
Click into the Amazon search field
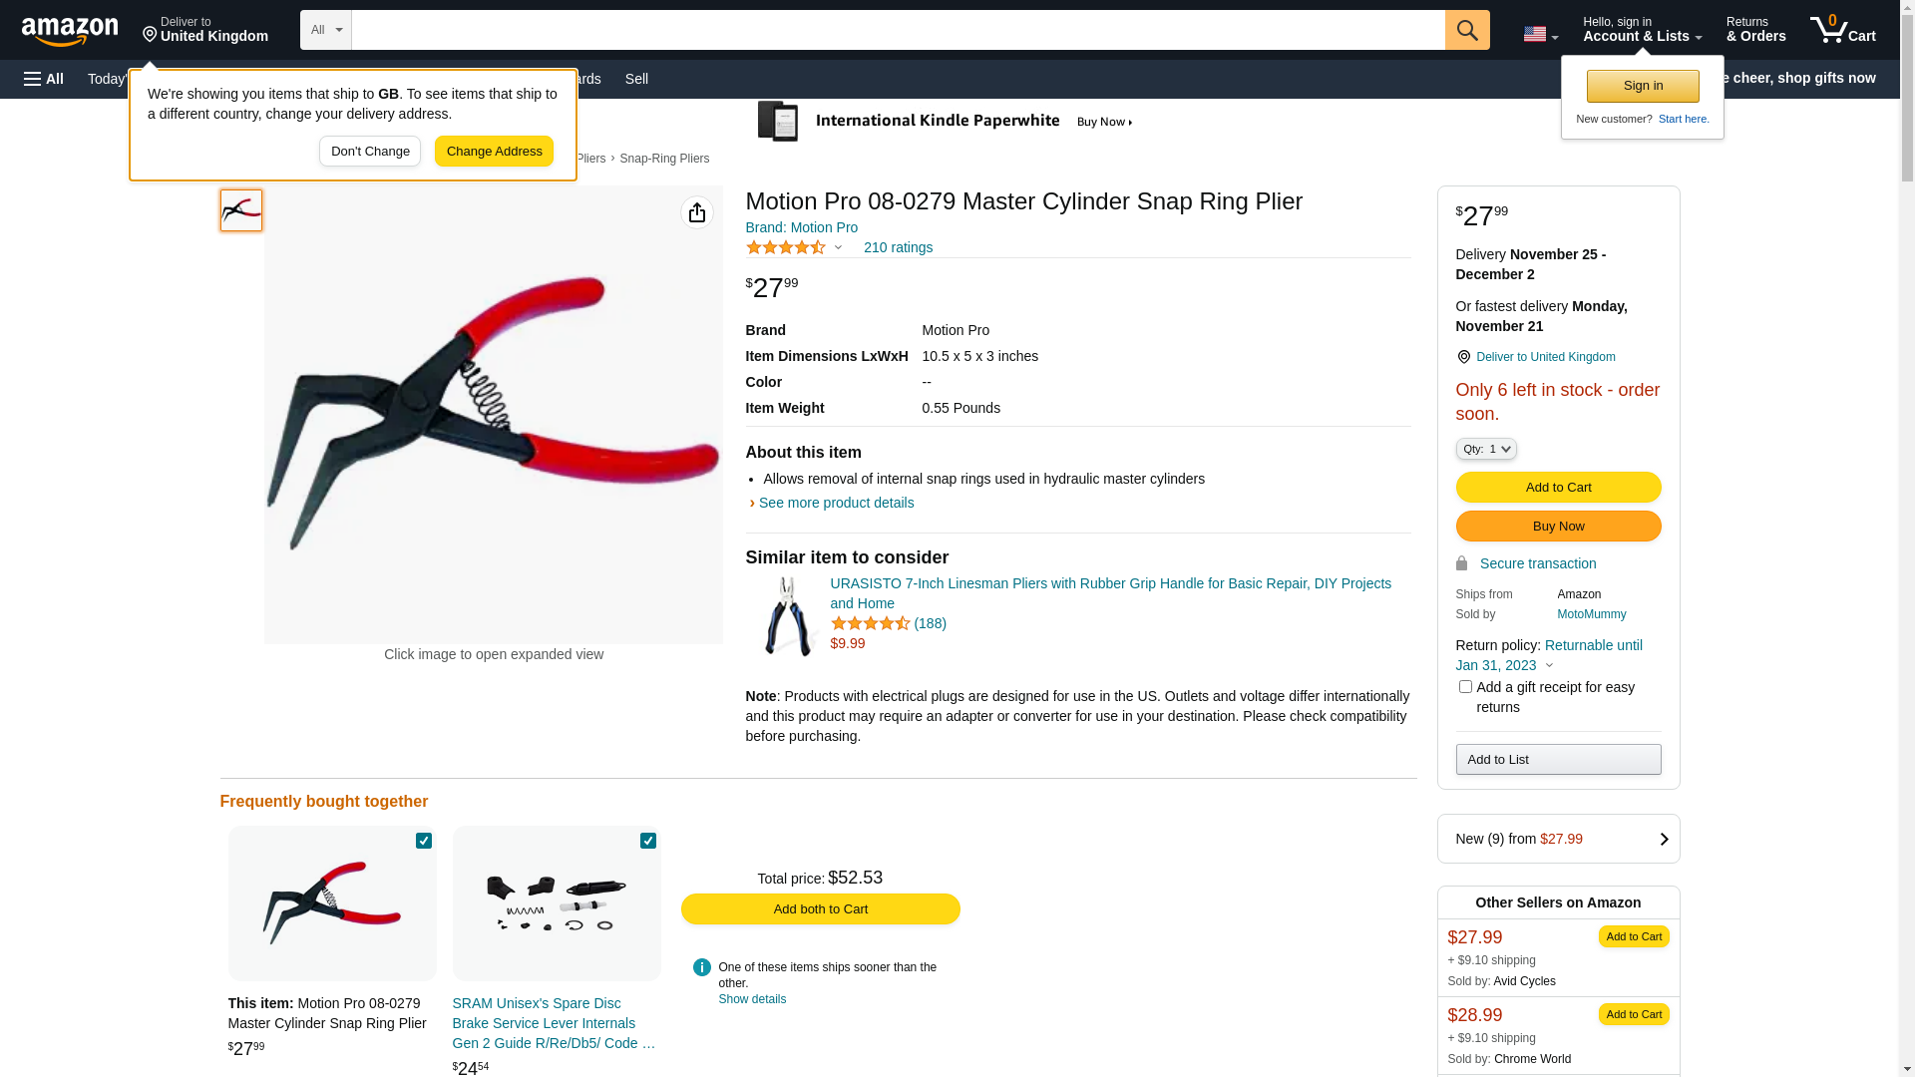coord(898,30)
